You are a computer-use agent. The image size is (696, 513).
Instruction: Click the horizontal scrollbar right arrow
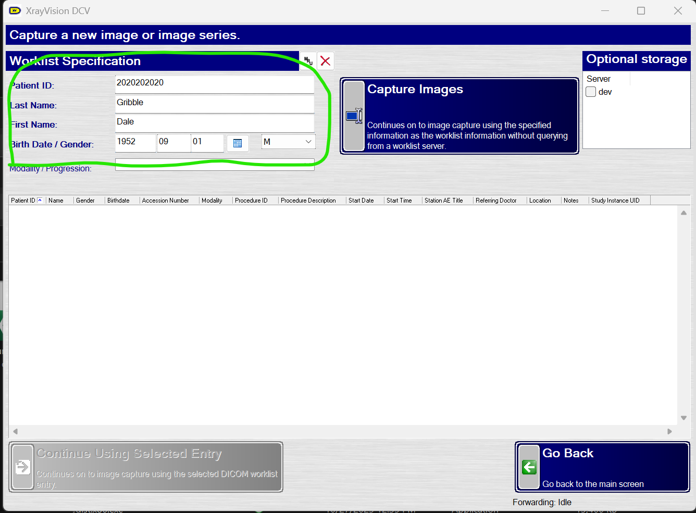[x=670, y=431]
